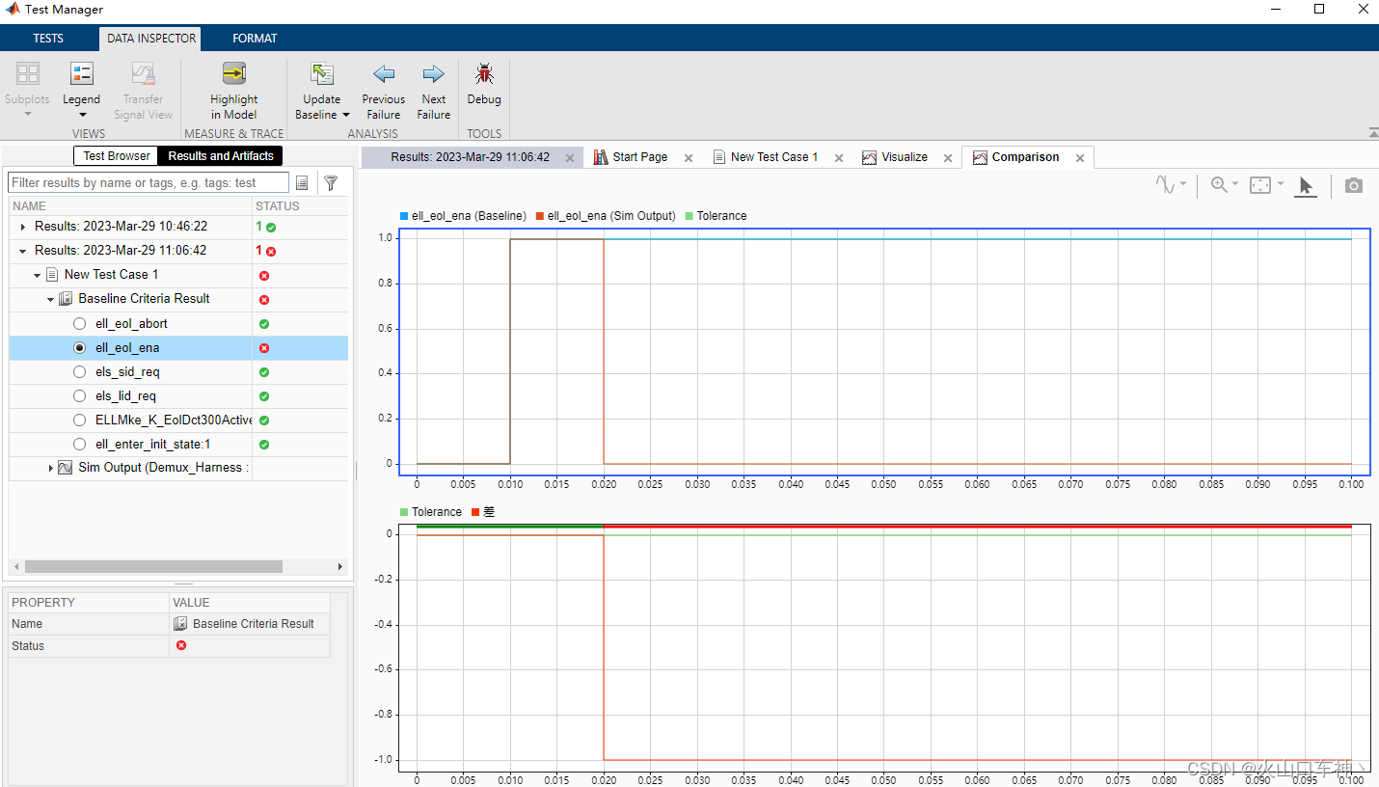Click the failed status of Results 11:06:42
Image resolution: width=1379 pixels, height=787 pixels.
(271, 252)
